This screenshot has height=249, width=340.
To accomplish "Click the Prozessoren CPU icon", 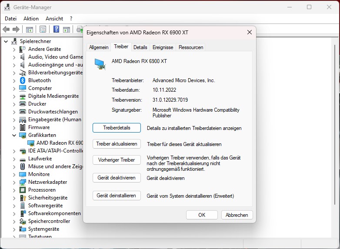I will point(23,190).
